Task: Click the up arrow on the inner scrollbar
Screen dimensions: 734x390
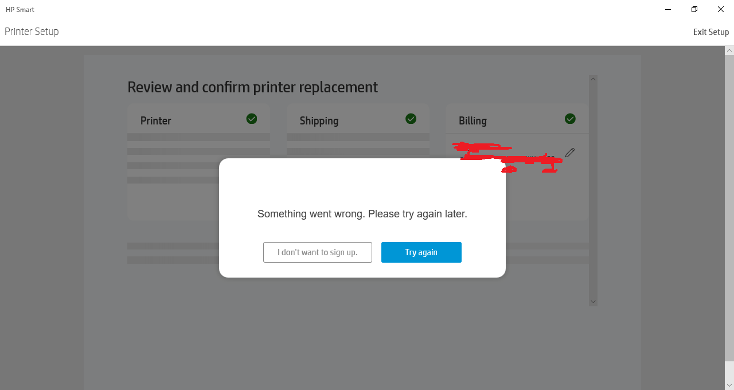Action: pos(593,79)
